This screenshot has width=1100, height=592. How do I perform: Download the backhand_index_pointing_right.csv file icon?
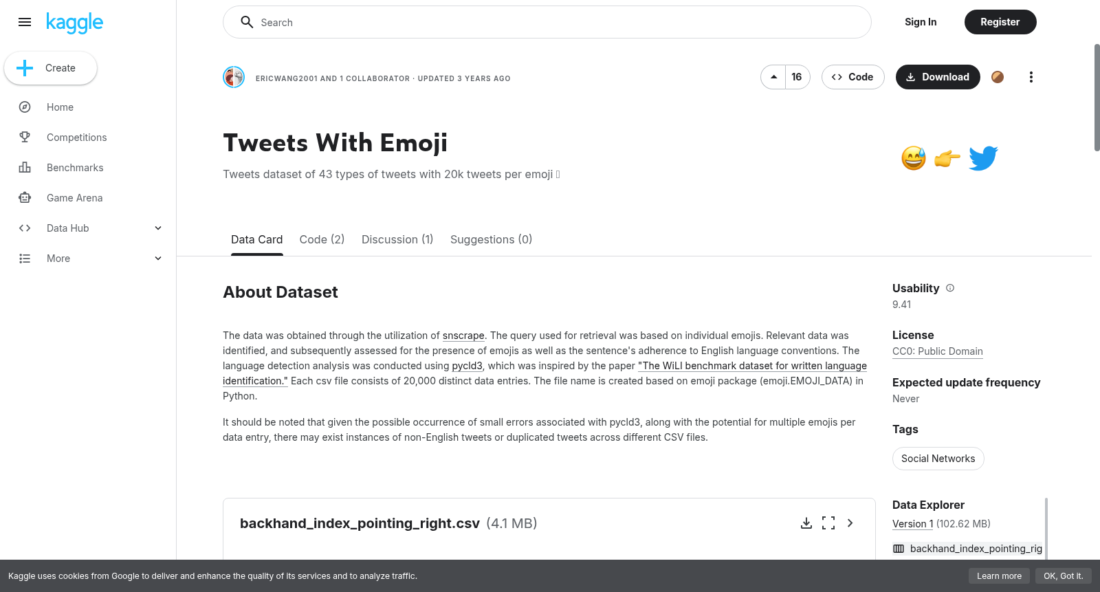(806, 523)
